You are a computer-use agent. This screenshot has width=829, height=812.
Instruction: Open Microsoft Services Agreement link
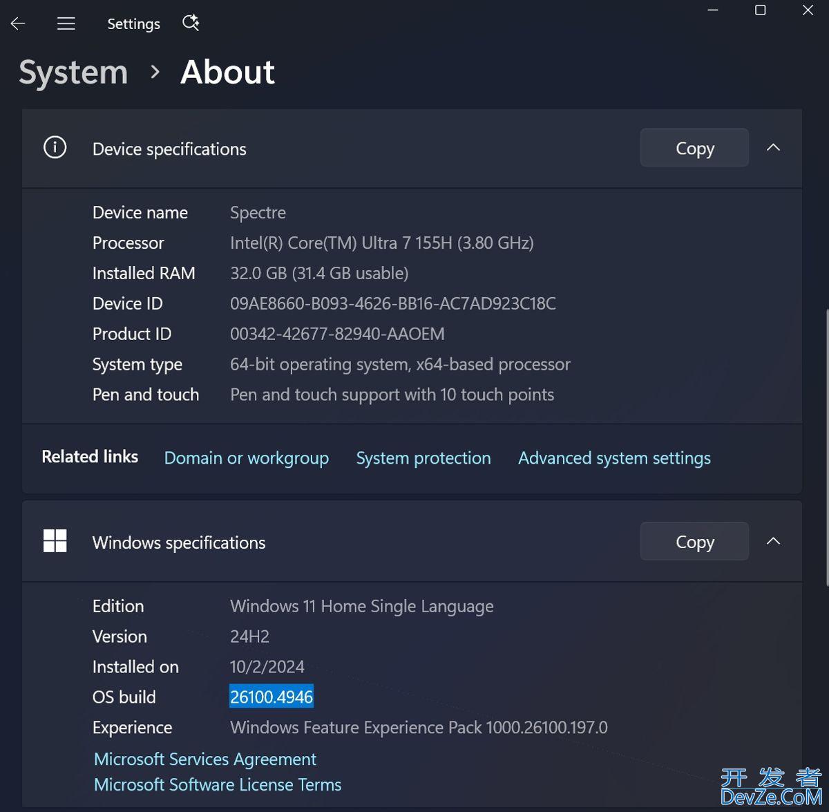pos(205,759)
